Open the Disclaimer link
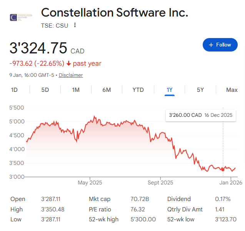 (x=71, y=75)
